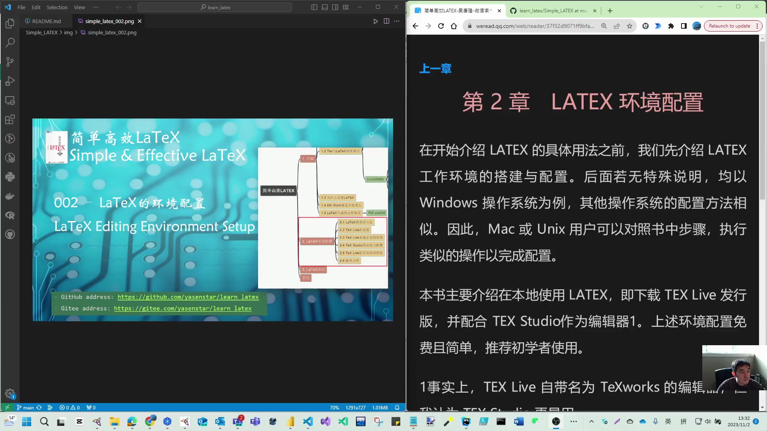Click the weread.qq.com address bar
The image size is (767, 431).
(x=535, y=26)
